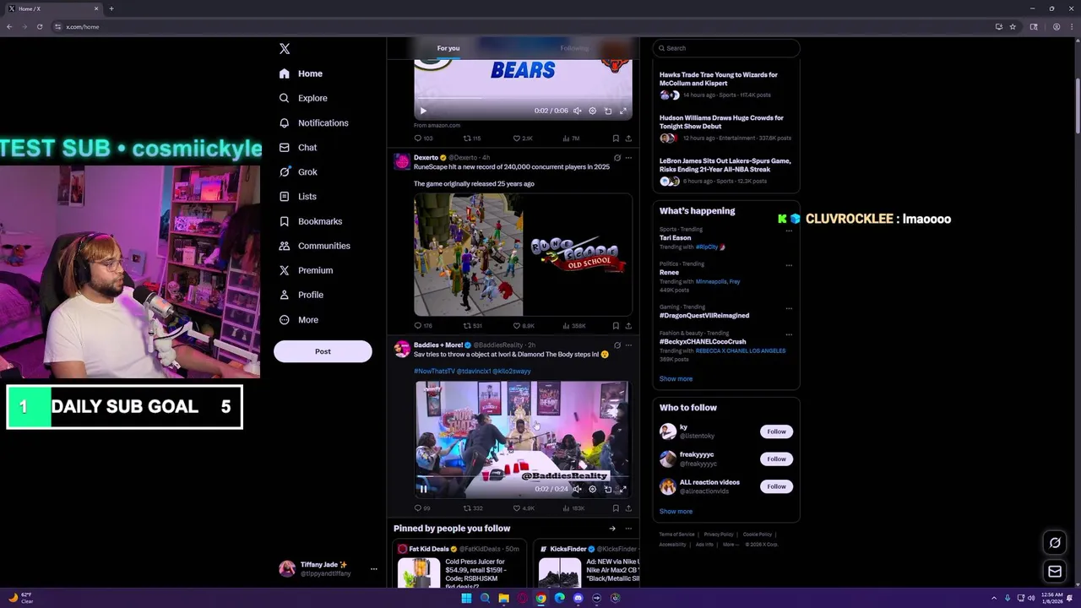Viewport: 1081px width, 608px height.
Task: Open the RuneScape gameplay image
Action: [469, 254]
